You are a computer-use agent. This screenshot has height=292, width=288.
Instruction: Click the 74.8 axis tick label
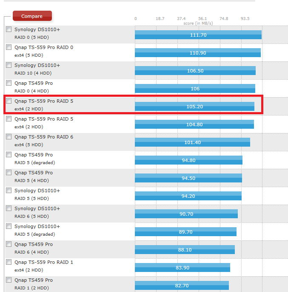point(224,18)
